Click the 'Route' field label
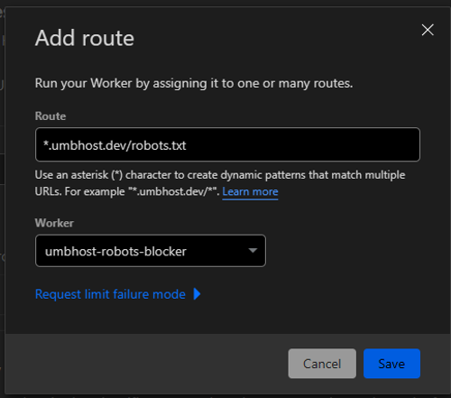The width and height of the screenshot is (451, 398). click(51, 116)
